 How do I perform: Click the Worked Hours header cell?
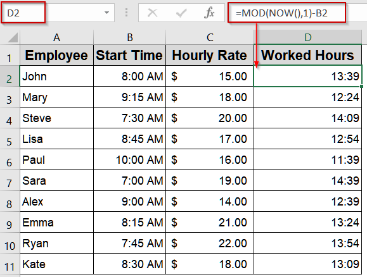pyautogui.click(x=308, y=56)
